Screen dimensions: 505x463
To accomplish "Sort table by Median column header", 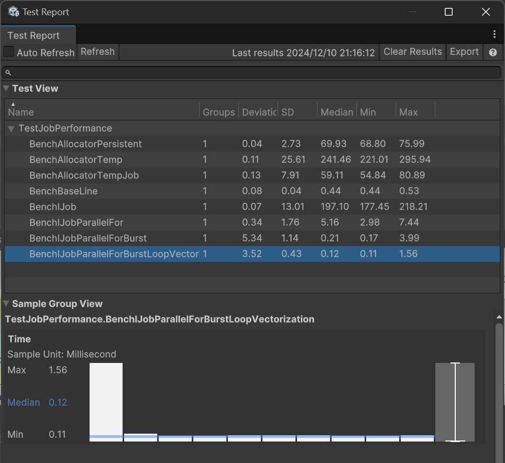I will [336, 112].
